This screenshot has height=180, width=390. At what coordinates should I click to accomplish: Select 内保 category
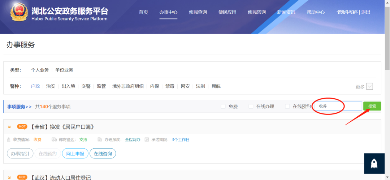(x=155, y=86)
